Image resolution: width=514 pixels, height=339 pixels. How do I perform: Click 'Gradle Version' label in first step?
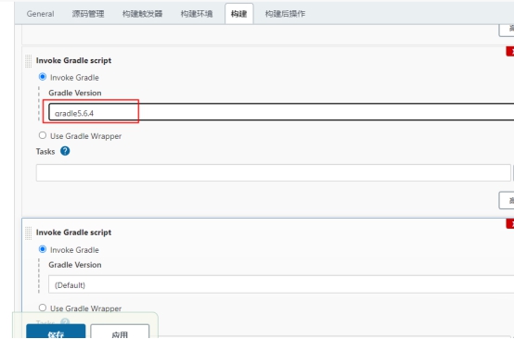click(x=75, y=93)
